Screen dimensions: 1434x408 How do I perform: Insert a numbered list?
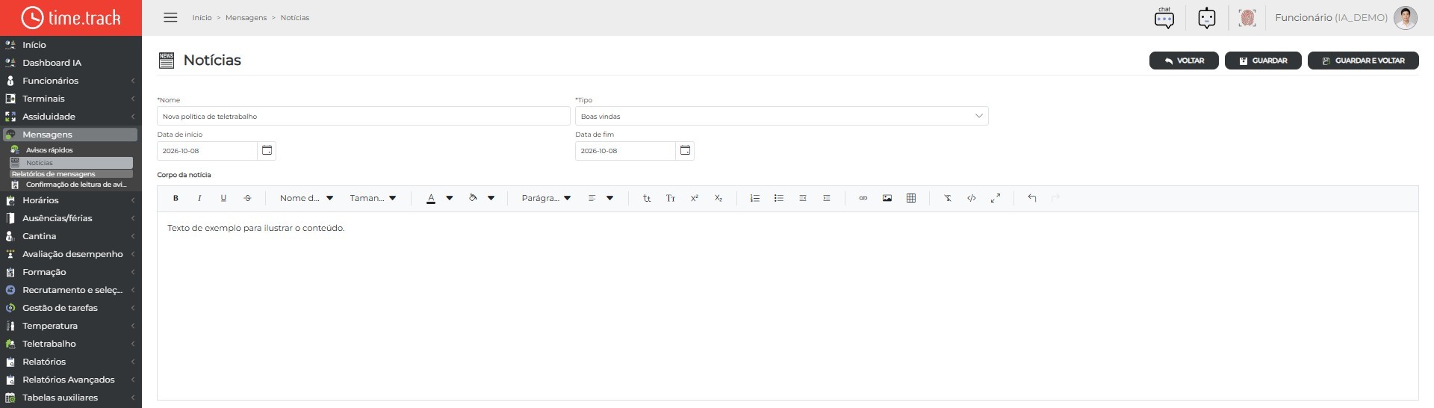(755, 198)
